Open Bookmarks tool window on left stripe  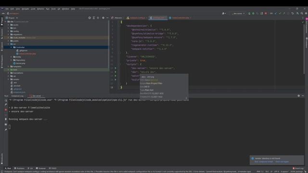(x=2, y=159)
